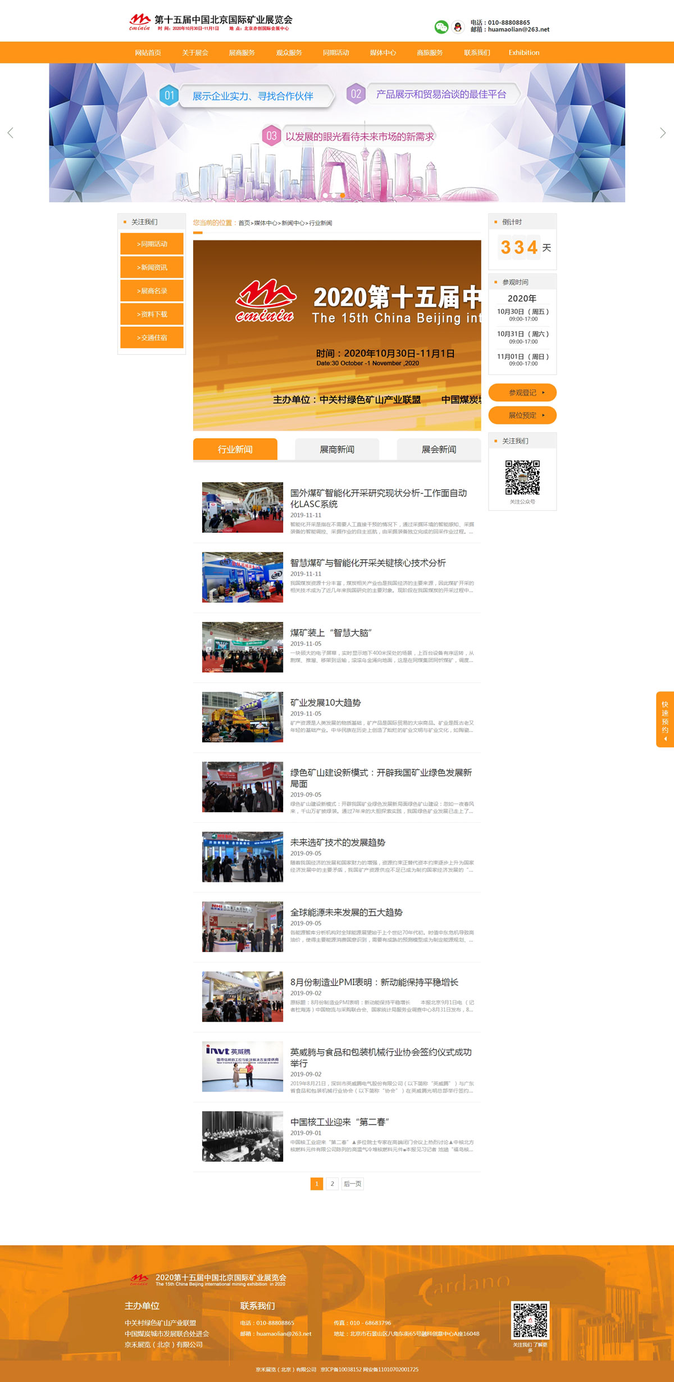Screen dimensions: 674x1382
Task: Go to page 2 of news
Action: click(332, 1184)
